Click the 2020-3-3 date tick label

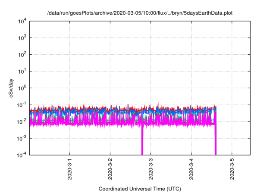(x=151, y=169)
